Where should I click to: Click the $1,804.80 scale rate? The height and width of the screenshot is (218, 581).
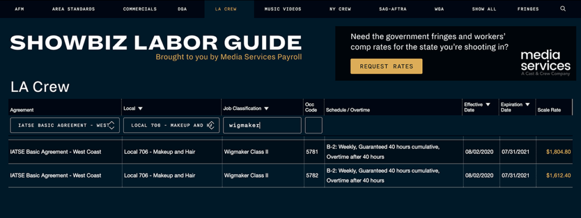558,152
